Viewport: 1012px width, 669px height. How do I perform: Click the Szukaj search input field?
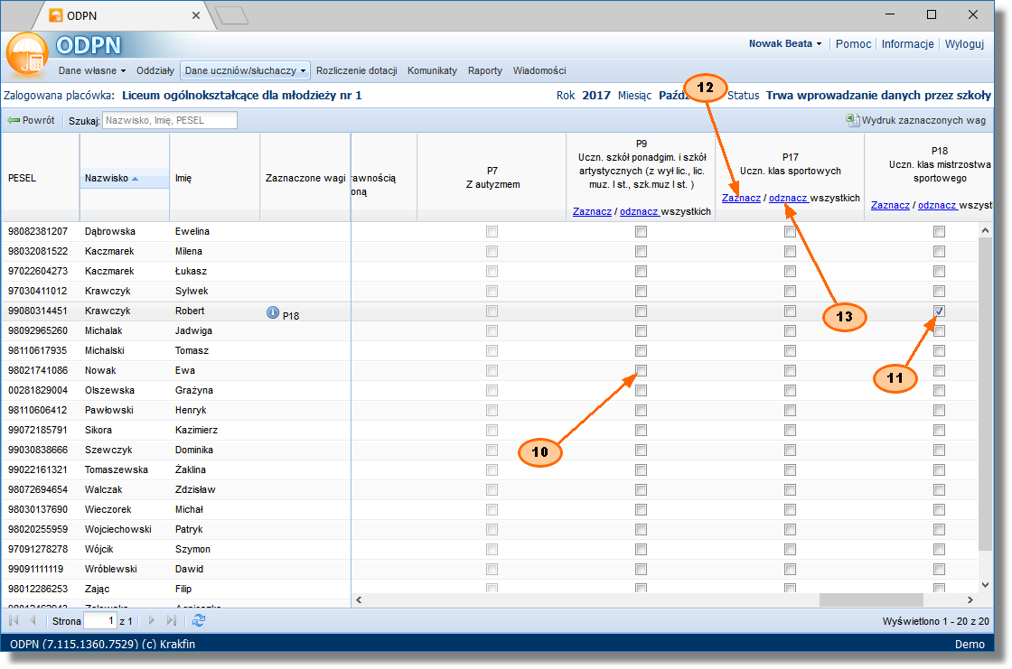point(170,120)
